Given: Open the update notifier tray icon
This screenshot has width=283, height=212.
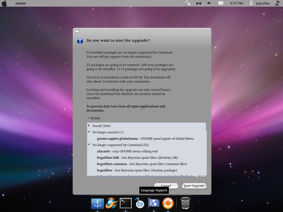Looking at the screenshot, I should pyautogui.click(x=188, y=3).
